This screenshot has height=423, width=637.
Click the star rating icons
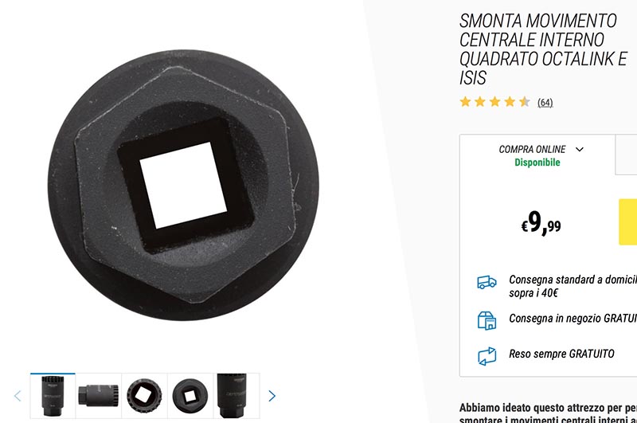tap(494, 102)
